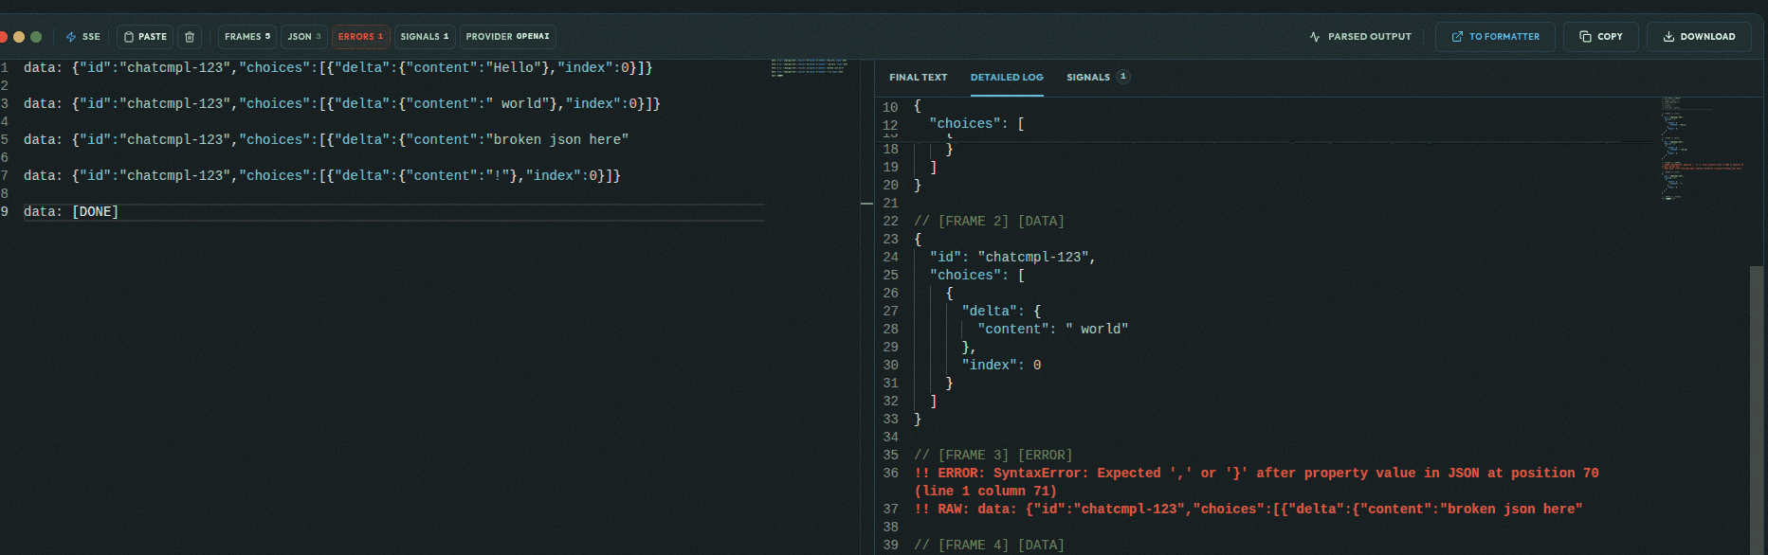The height and width of the screenshot is (555, 1768).
Task: Paste clipboard content with the Paste button
Action: pos(145,37)
